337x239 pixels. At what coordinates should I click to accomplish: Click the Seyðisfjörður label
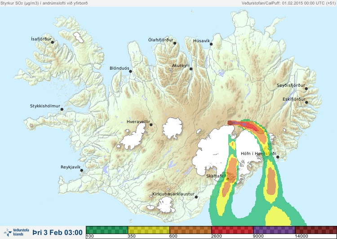coord(291,85)
